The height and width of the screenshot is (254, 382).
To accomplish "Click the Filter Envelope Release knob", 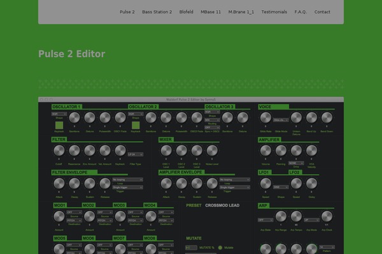I will (105, 184).
